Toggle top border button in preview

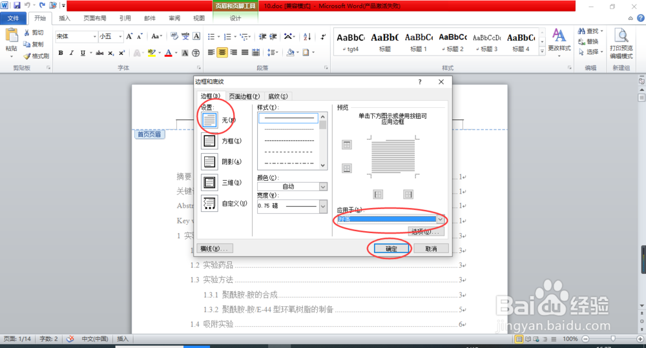pyautogui.click(x=347, y=145)
